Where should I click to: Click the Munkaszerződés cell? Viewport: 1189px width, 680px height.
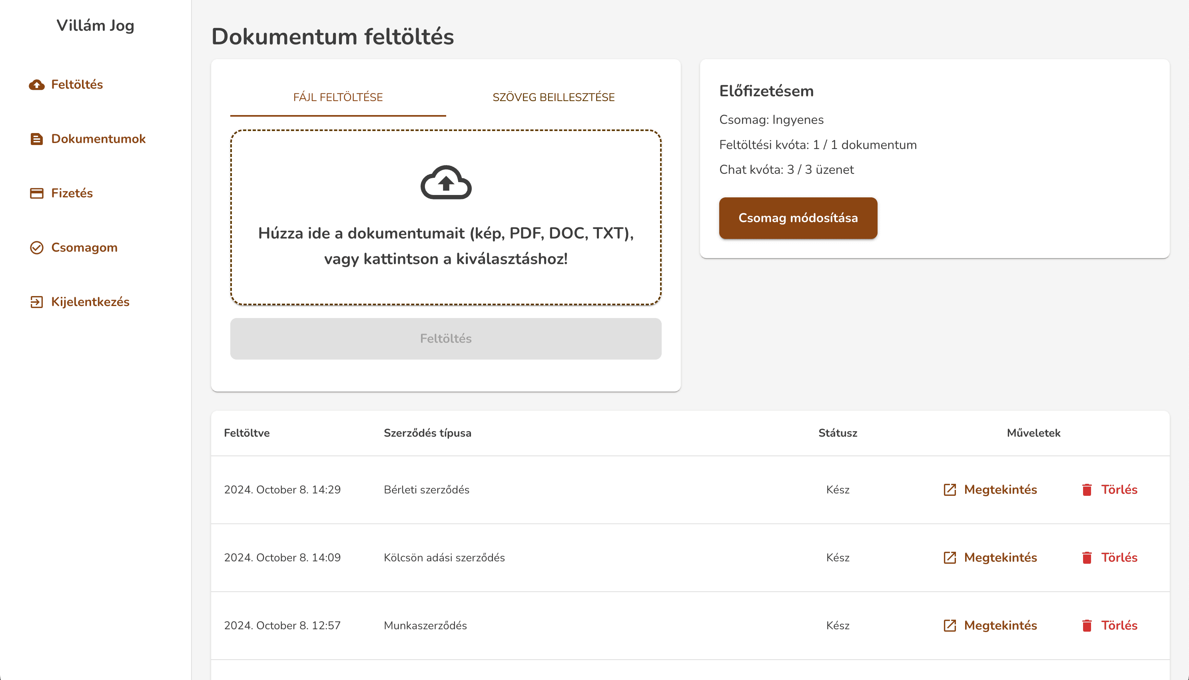[425, 626]
